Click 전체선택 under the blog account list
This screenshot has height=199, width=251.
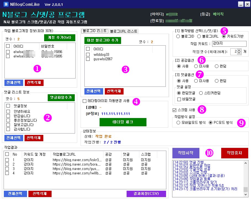14,83
